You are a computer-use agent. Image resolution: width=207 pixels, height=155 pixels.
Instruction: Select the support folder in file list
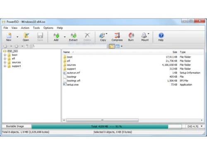point(71,69)
